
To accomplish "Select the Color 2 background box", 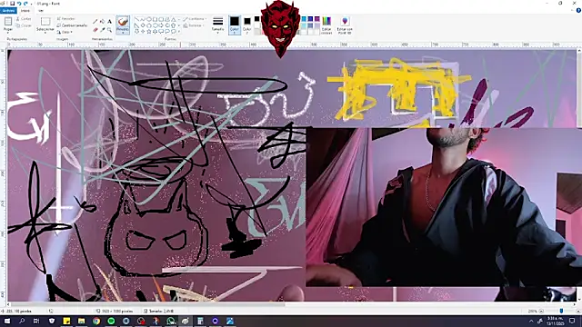I will click(x=247, y=25).
